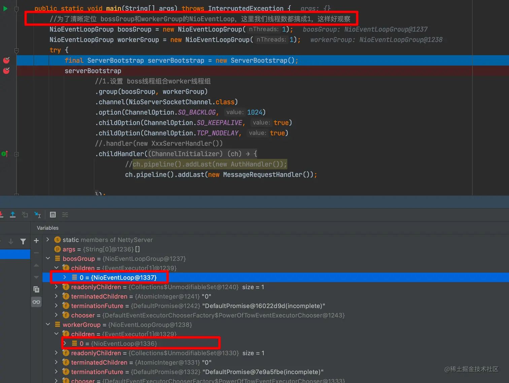Screen dimensions: 509x383
Task: Click the (ChannelInitializer) cast in childHandler
Action: [185, 153]
